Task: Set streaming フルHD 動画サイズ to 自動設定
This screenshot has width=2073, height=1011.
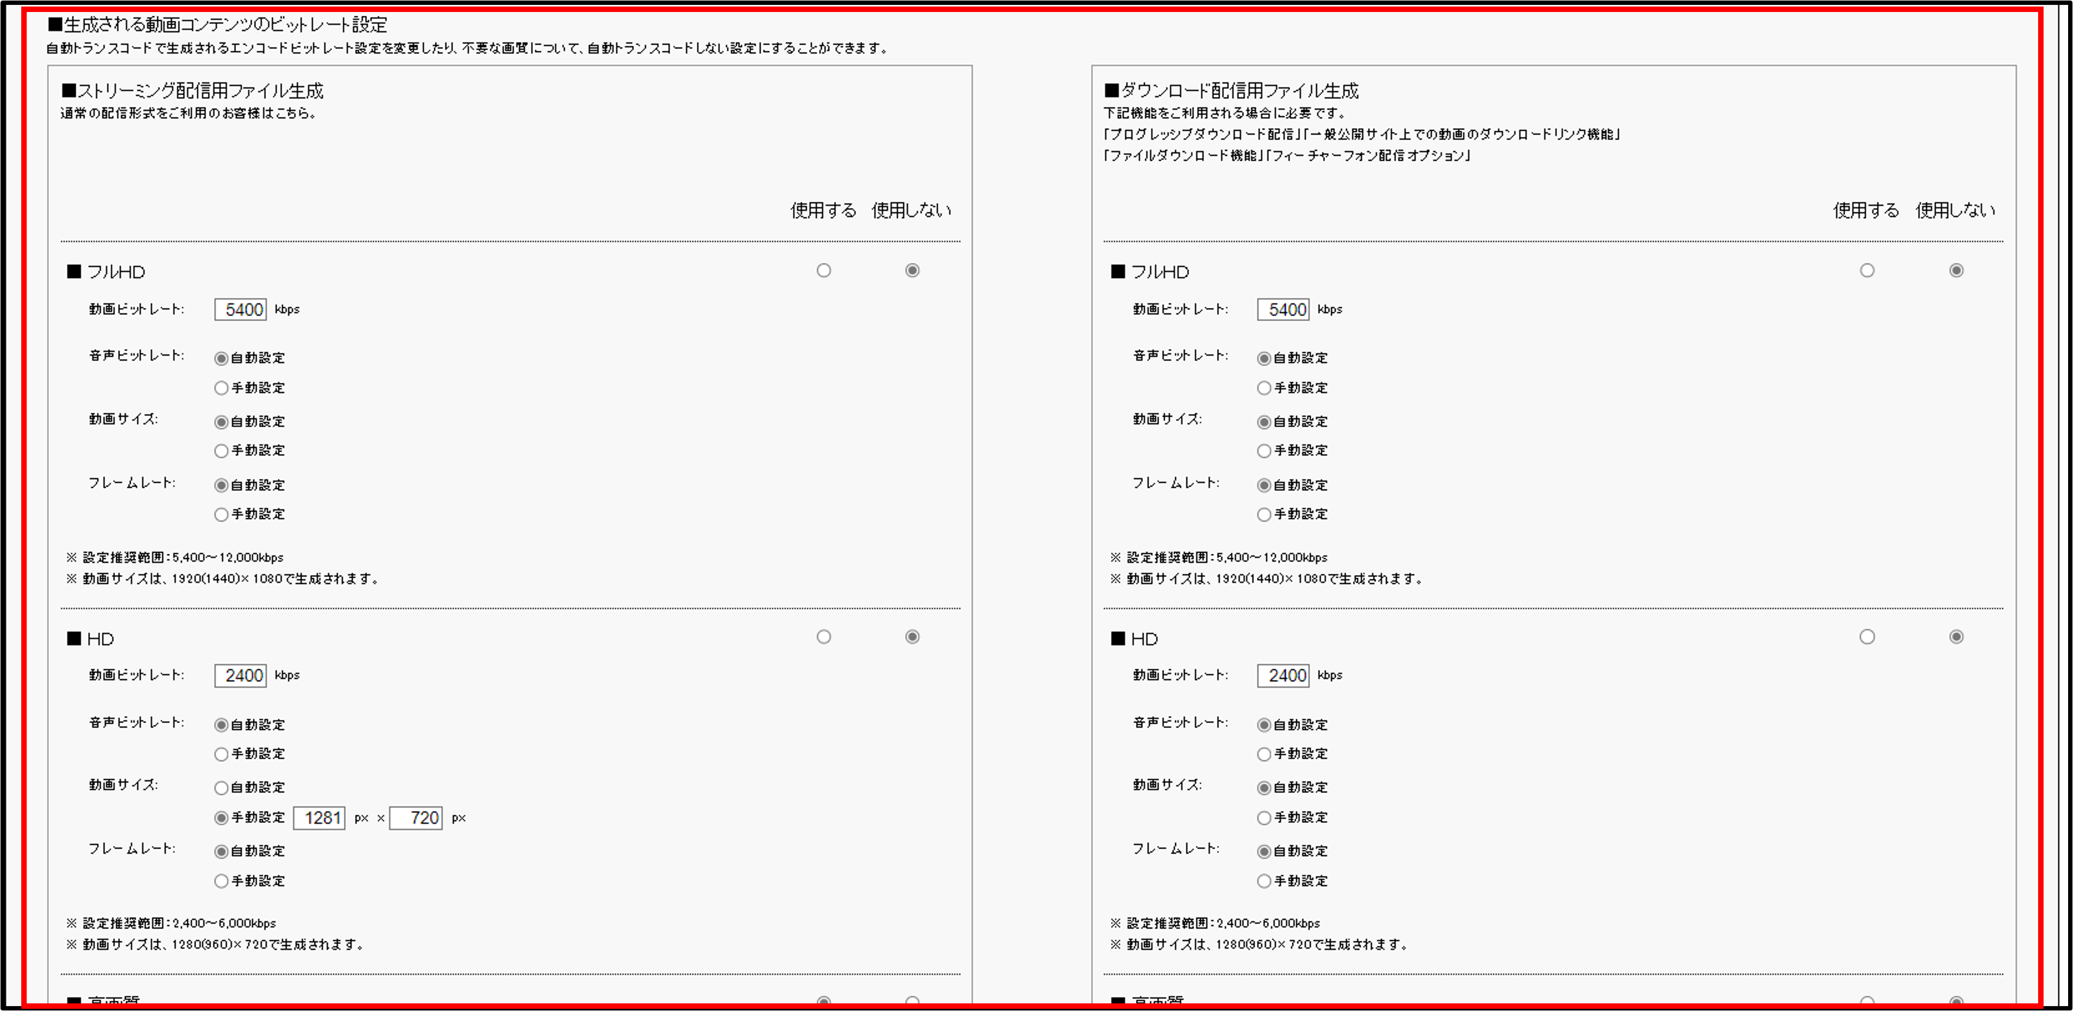Action: [x=221, y=422]
